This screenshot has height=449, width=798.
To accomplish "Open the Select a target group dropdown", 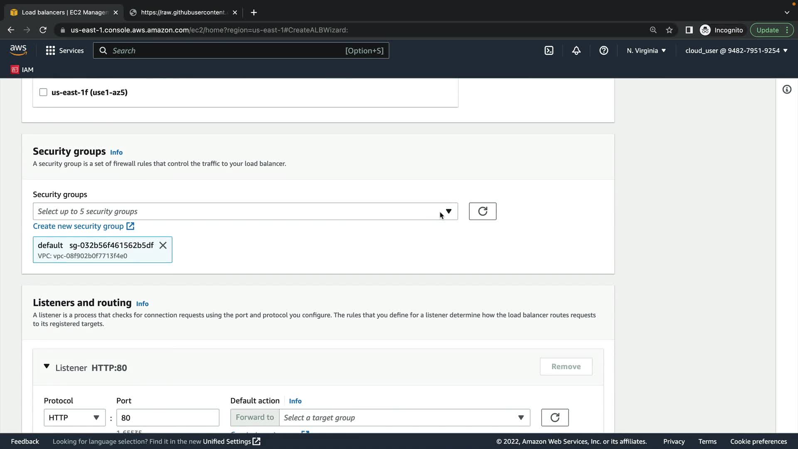I will (404, 417).
